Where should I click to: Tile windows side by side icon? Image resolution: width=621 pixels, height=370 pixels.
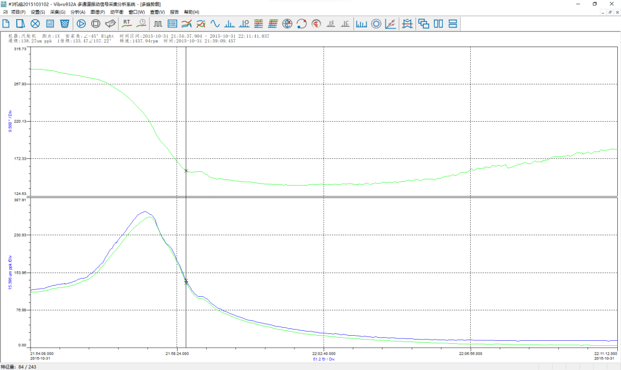pos(438,24)
